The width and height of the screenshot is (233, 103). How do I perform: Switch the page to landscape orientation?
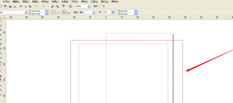(x=58, y=12)
